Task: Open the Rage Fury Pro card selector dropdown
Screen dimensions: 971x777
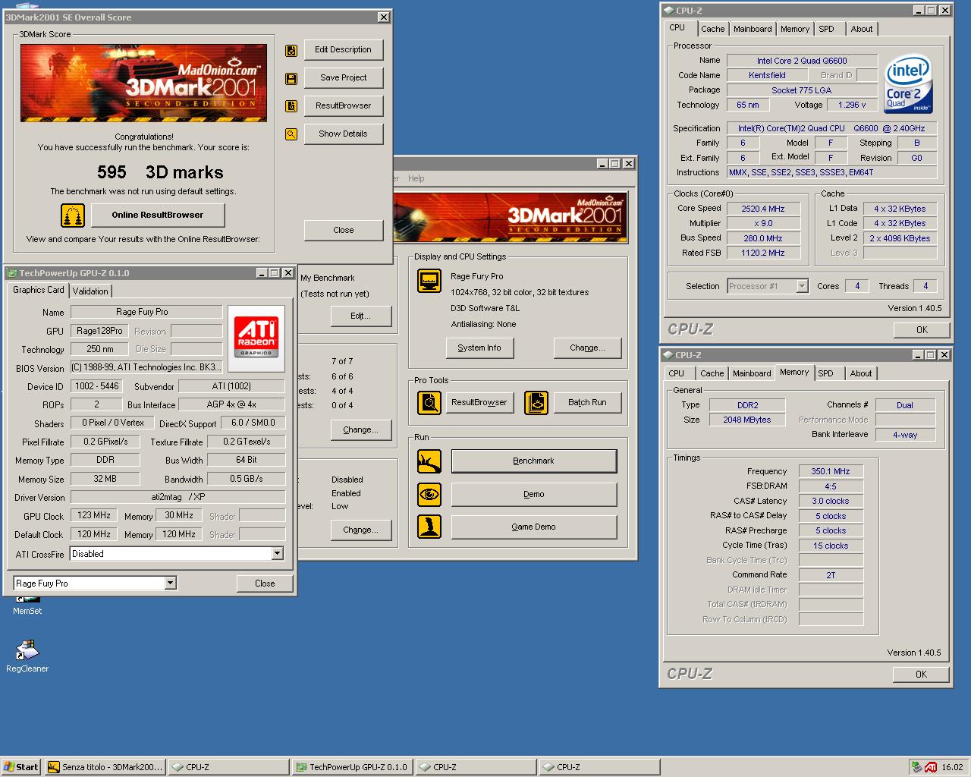Action: (170, 584)
